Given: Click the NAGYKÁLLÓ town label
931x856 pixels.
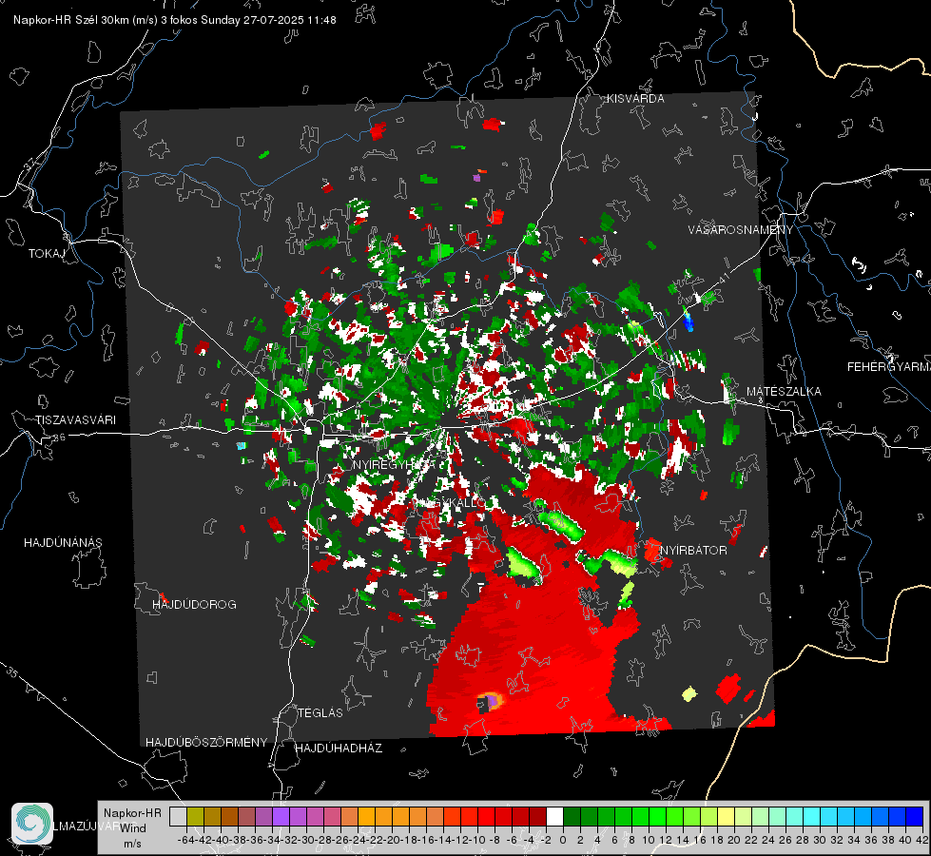Looking at the screenshot, I should click(x=449, y=503).
